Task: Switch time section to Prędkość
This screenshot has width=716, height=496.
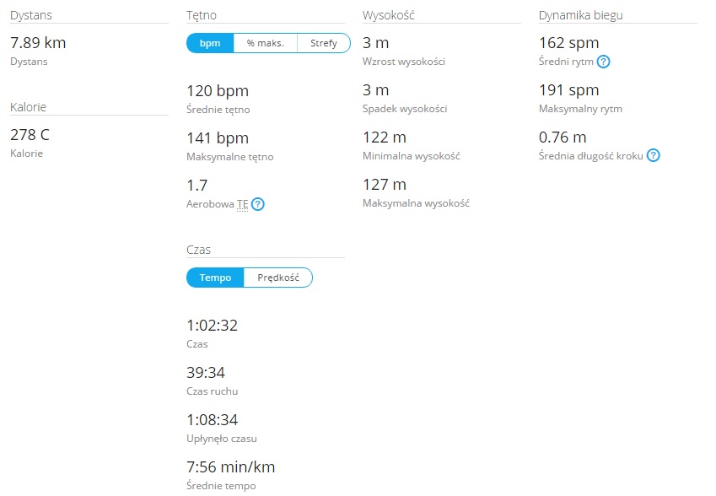Action: coord(278,278)
